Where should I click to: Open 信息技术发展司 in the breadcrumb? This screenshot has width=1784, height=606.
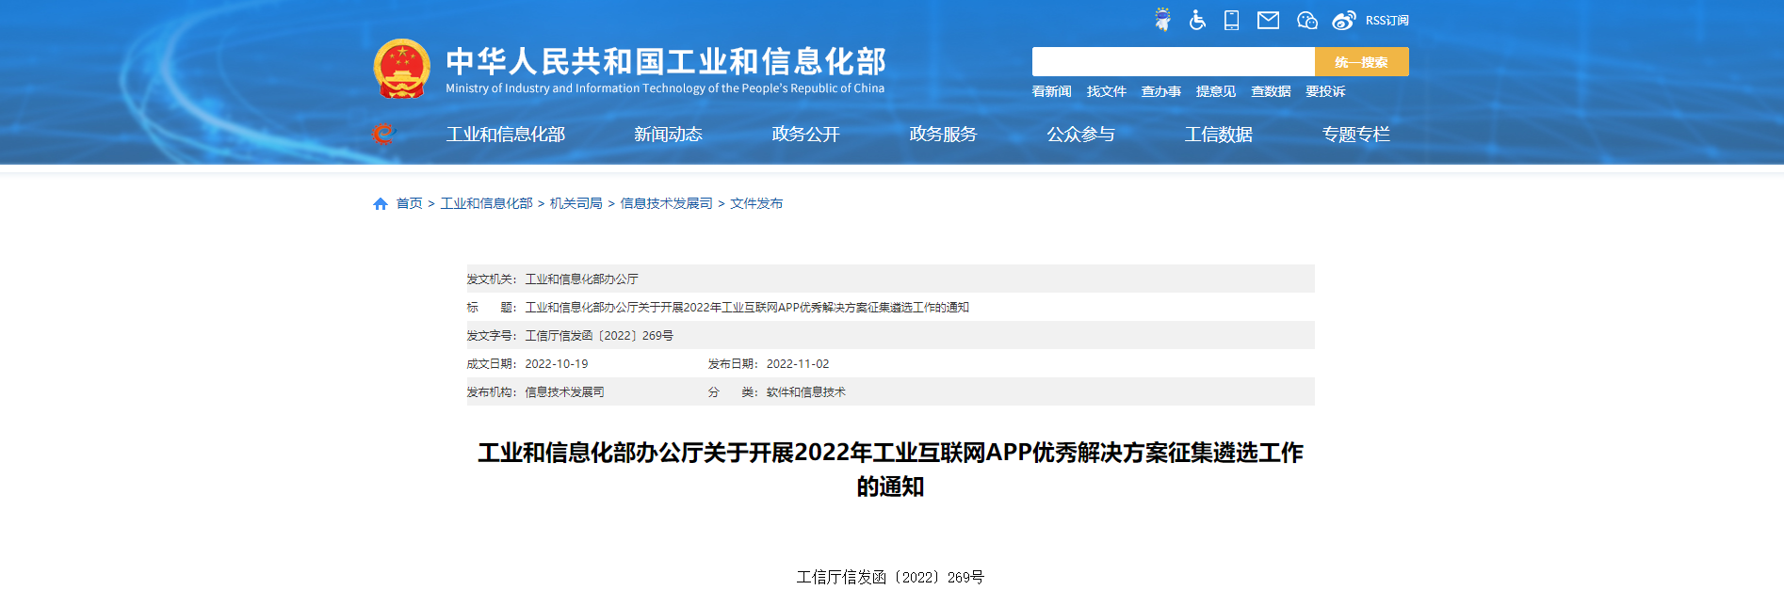[666, 203]
